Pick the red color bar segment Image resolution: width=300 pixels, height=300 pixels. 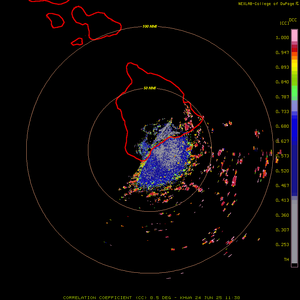coord(294,50)
